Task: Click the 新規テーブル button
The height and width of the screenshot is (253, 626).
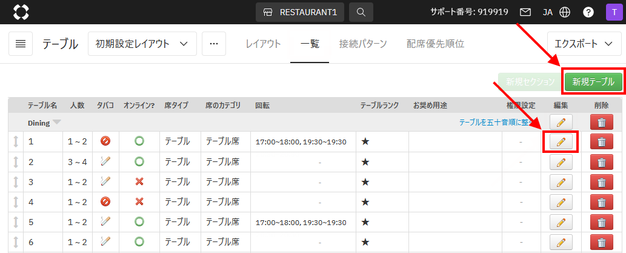Action: coord(593,82)
